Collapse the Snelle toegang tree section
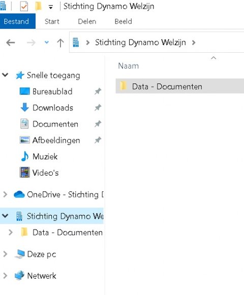 click(5, 75)
